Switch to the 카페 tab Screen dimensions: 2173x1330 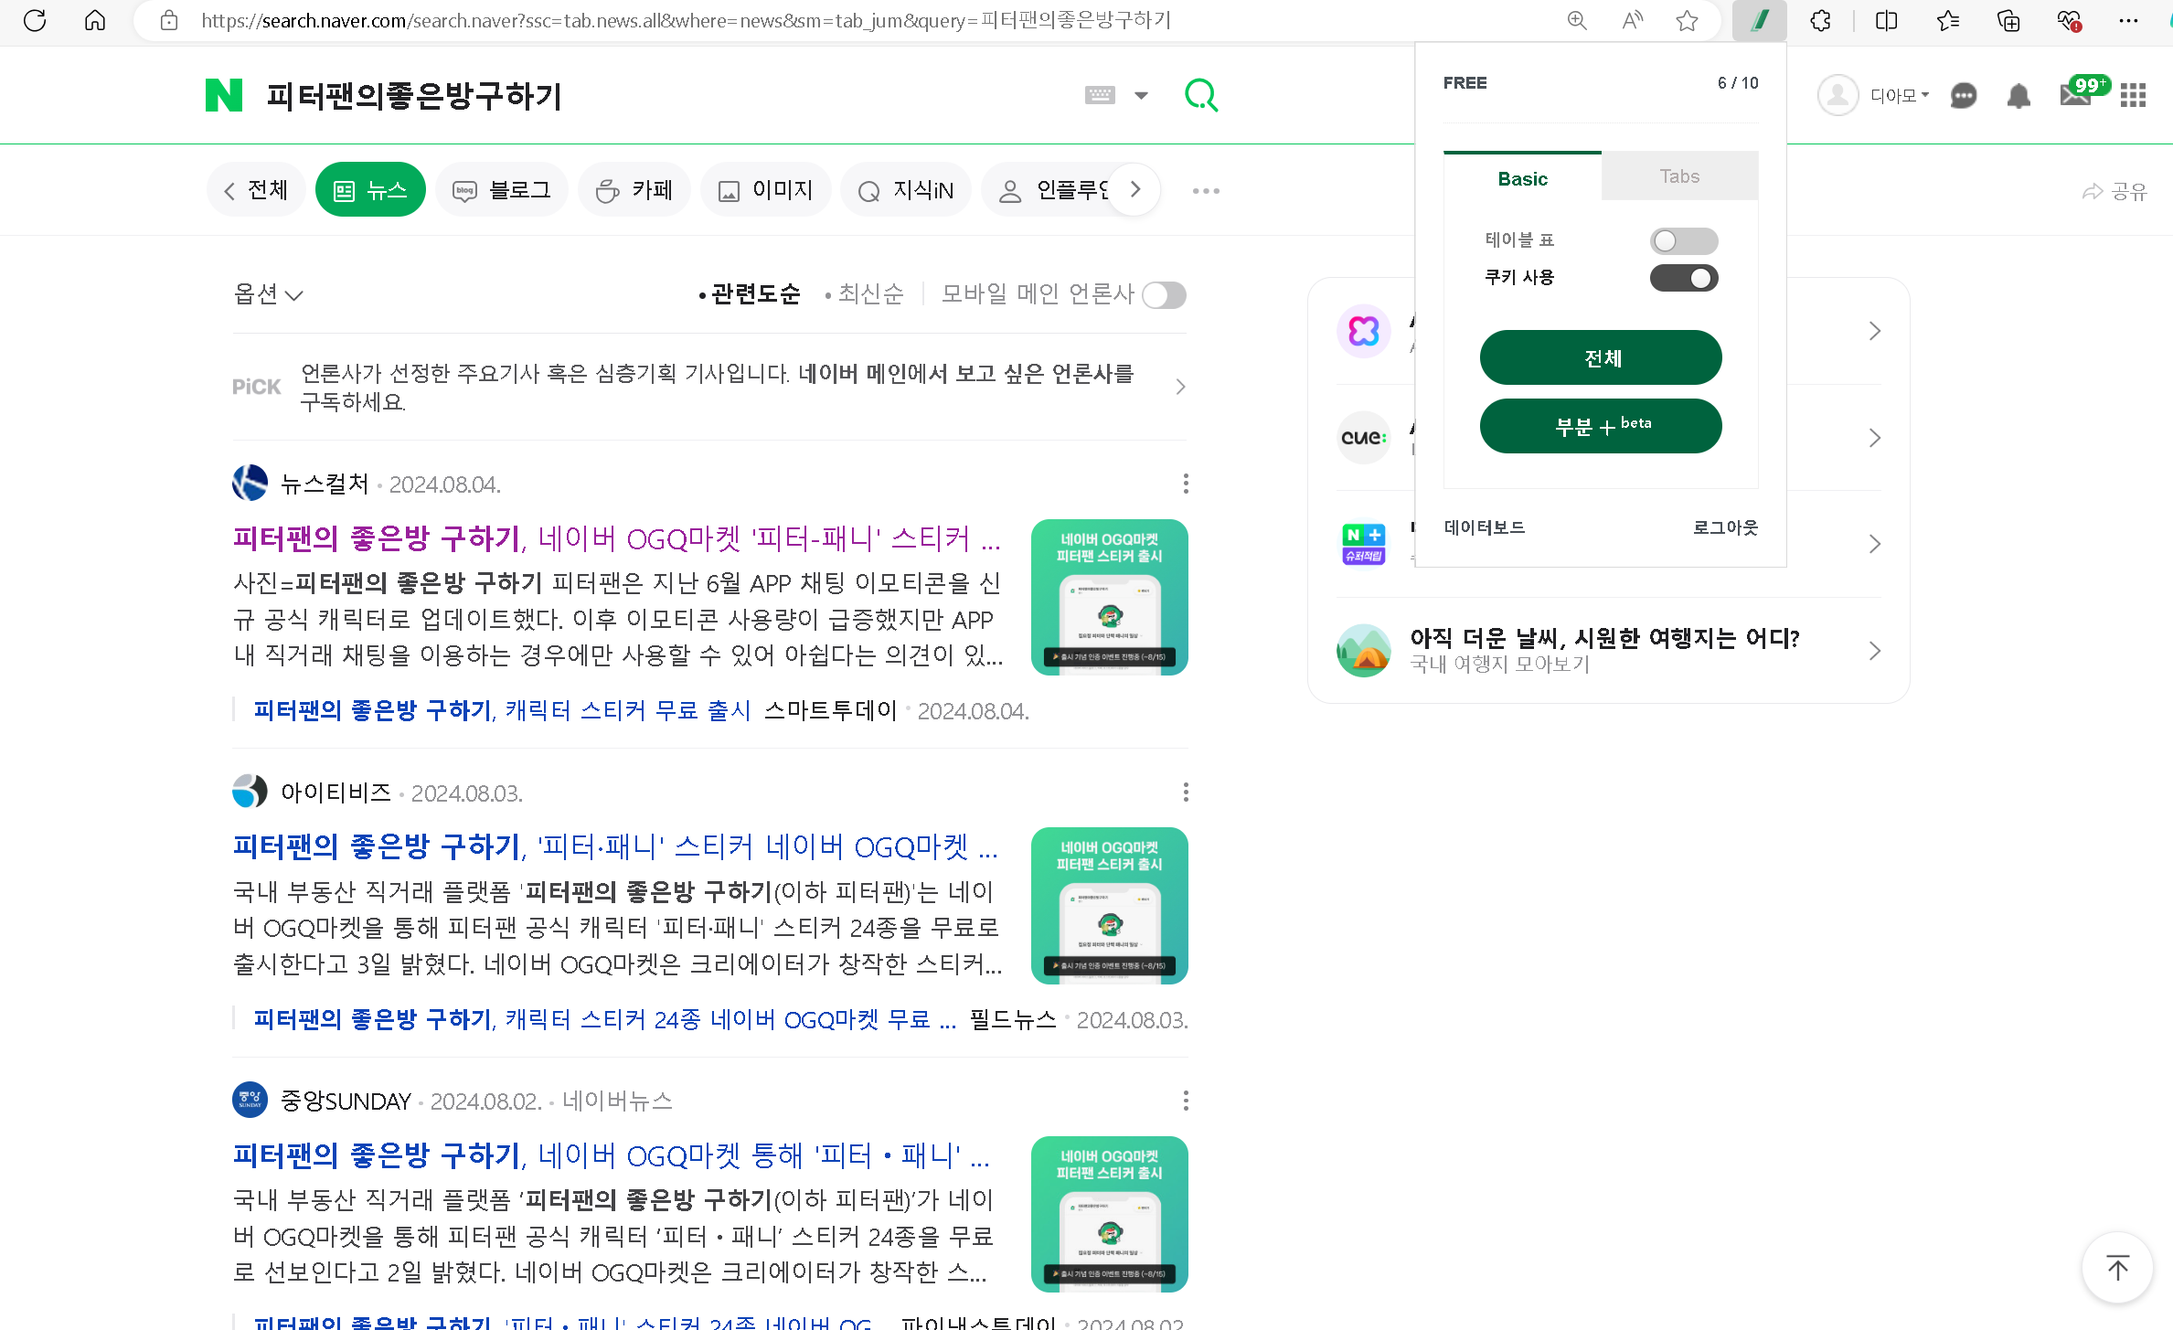(x=634, y=190)
